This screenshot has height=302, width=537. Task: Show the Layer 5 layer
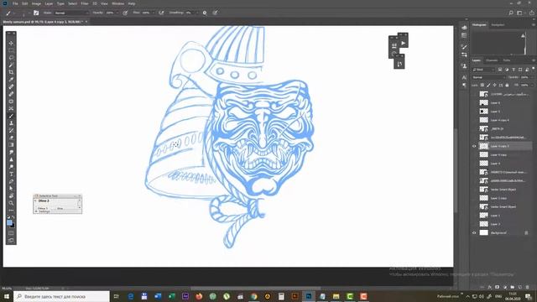pyautogui.click(x=474, y=112)
